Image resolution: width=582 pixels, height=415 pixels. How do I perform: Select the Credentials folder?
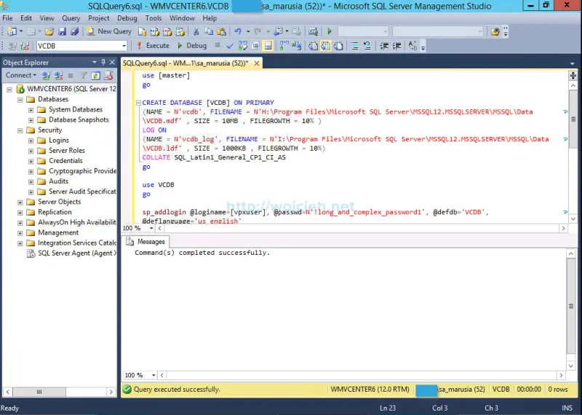tap(65, 161)
